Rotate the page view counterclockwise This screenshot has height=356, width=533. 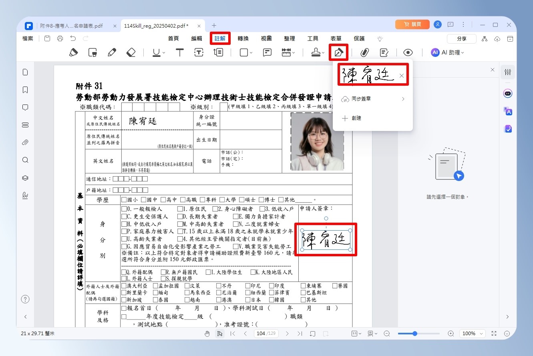tap(313, 334)
